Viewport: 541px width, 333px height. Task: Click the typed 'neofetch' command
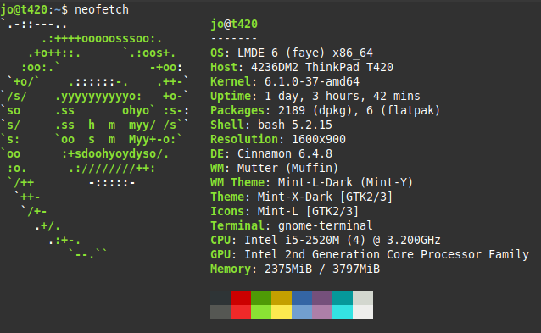(x=102, y=9)
